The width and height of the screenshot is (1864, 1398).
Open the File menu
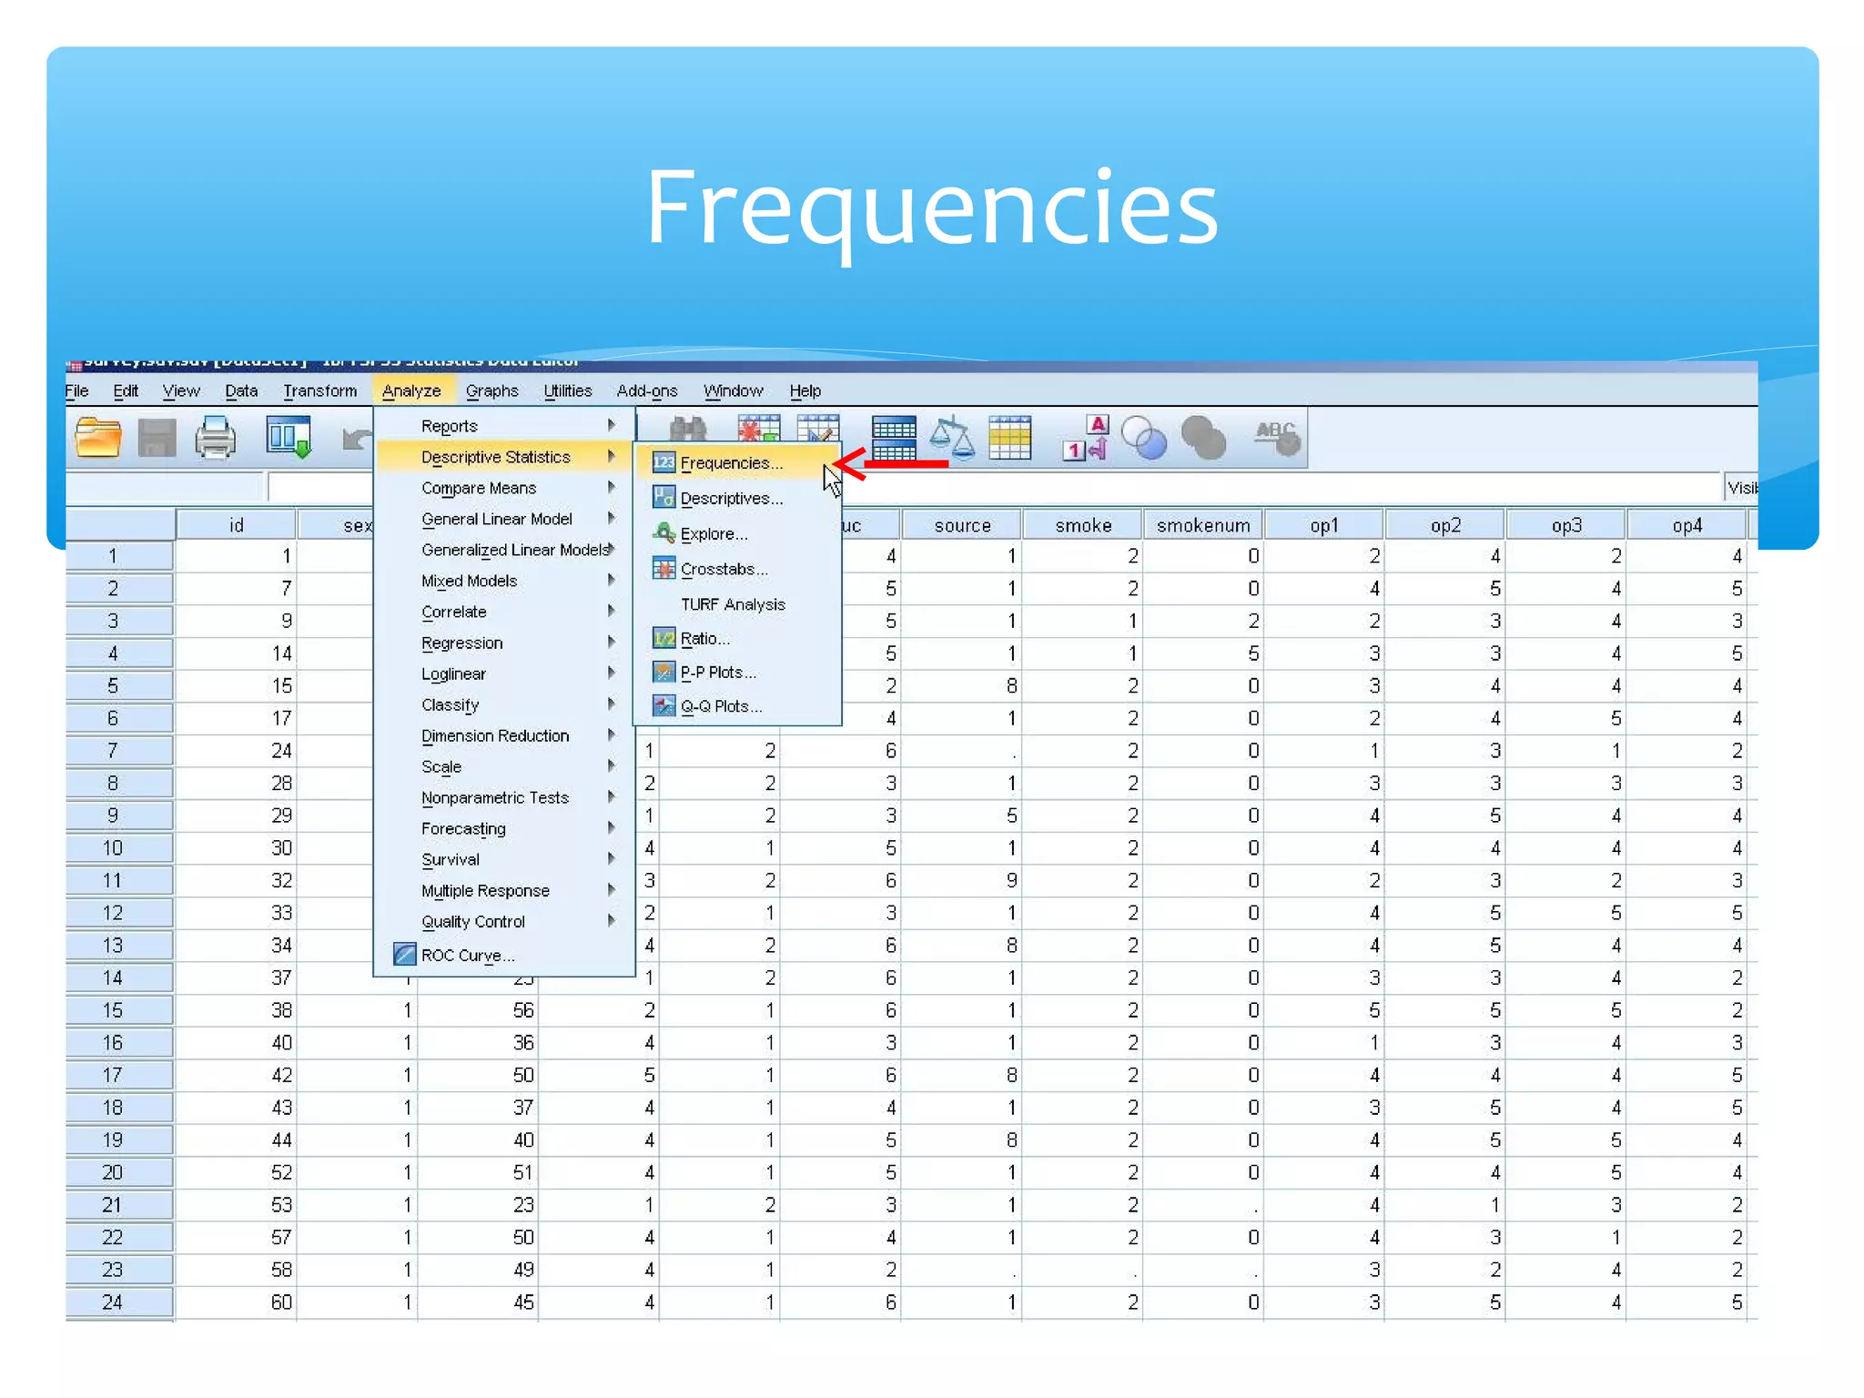77,390
